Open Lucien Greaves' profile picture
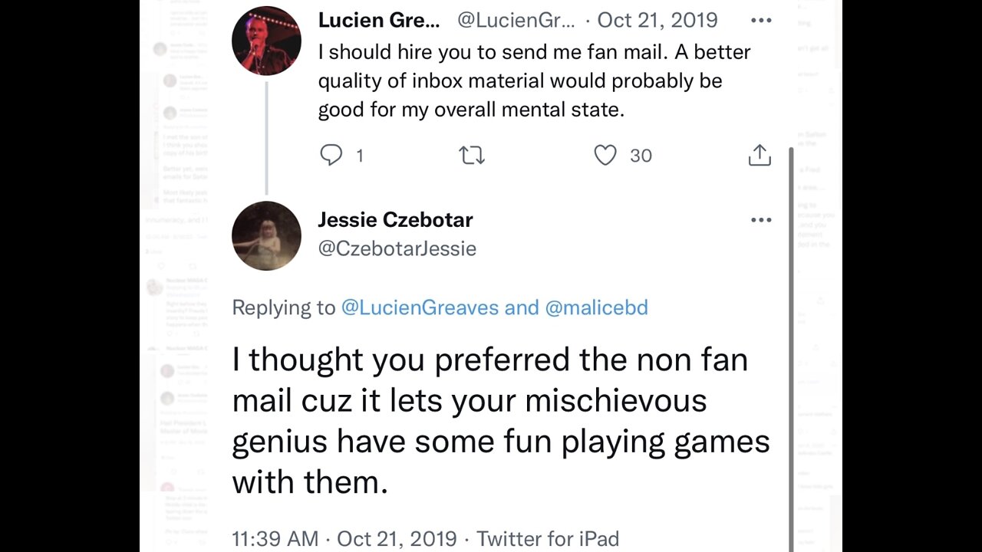The image size is (982, 552). [266, 41]
